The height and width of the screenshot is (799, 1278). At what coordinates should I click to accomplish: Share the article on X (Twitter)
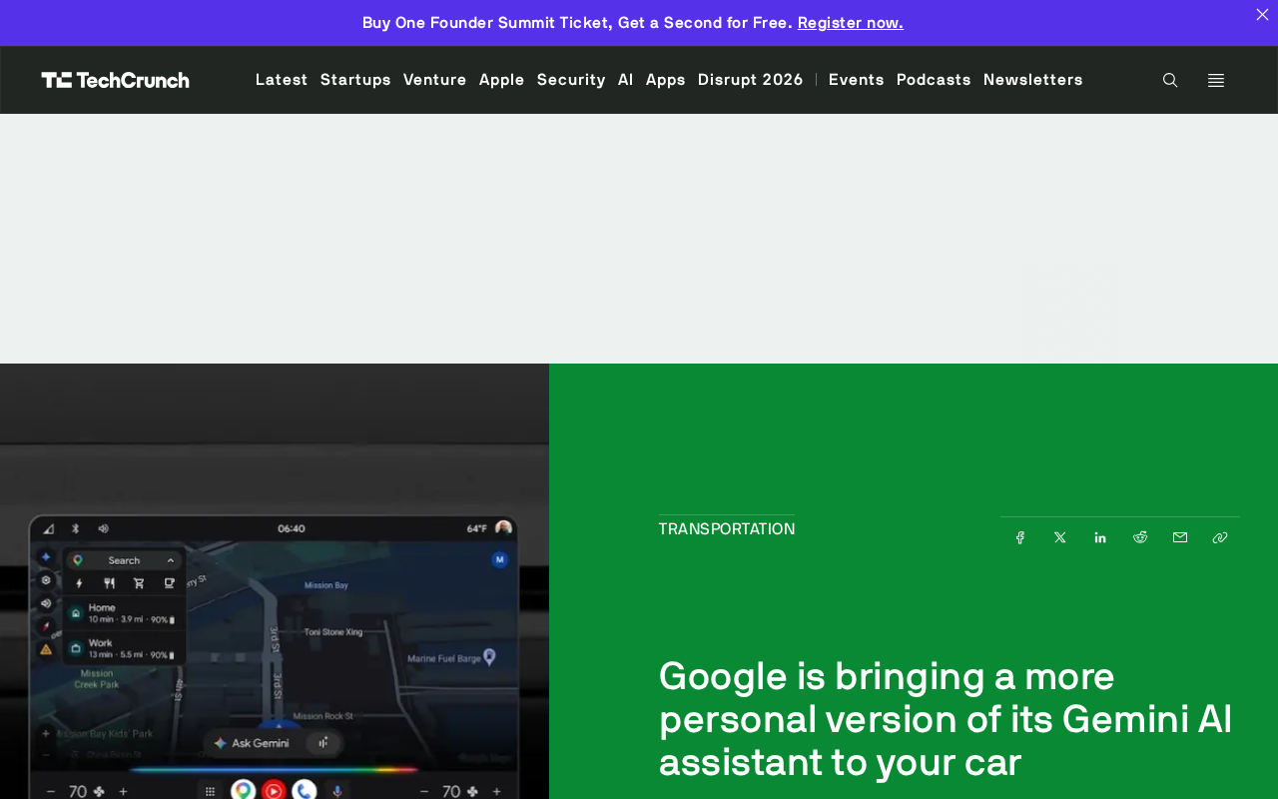[x=1060, y=537]
